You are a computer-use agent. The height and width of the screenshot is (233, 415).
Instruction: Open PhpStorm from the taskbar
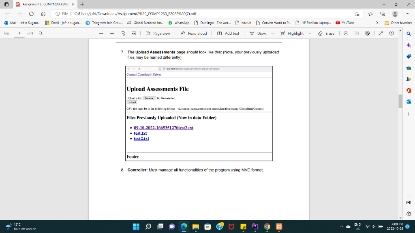tap(255, 227)
